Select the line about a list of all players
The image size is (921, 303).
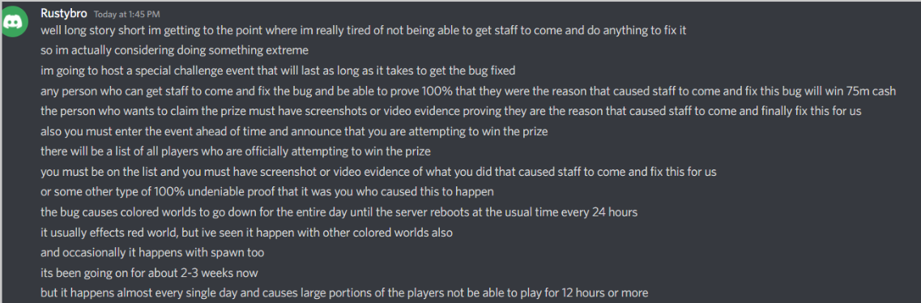pyautogui.click(x=236, y=151)
